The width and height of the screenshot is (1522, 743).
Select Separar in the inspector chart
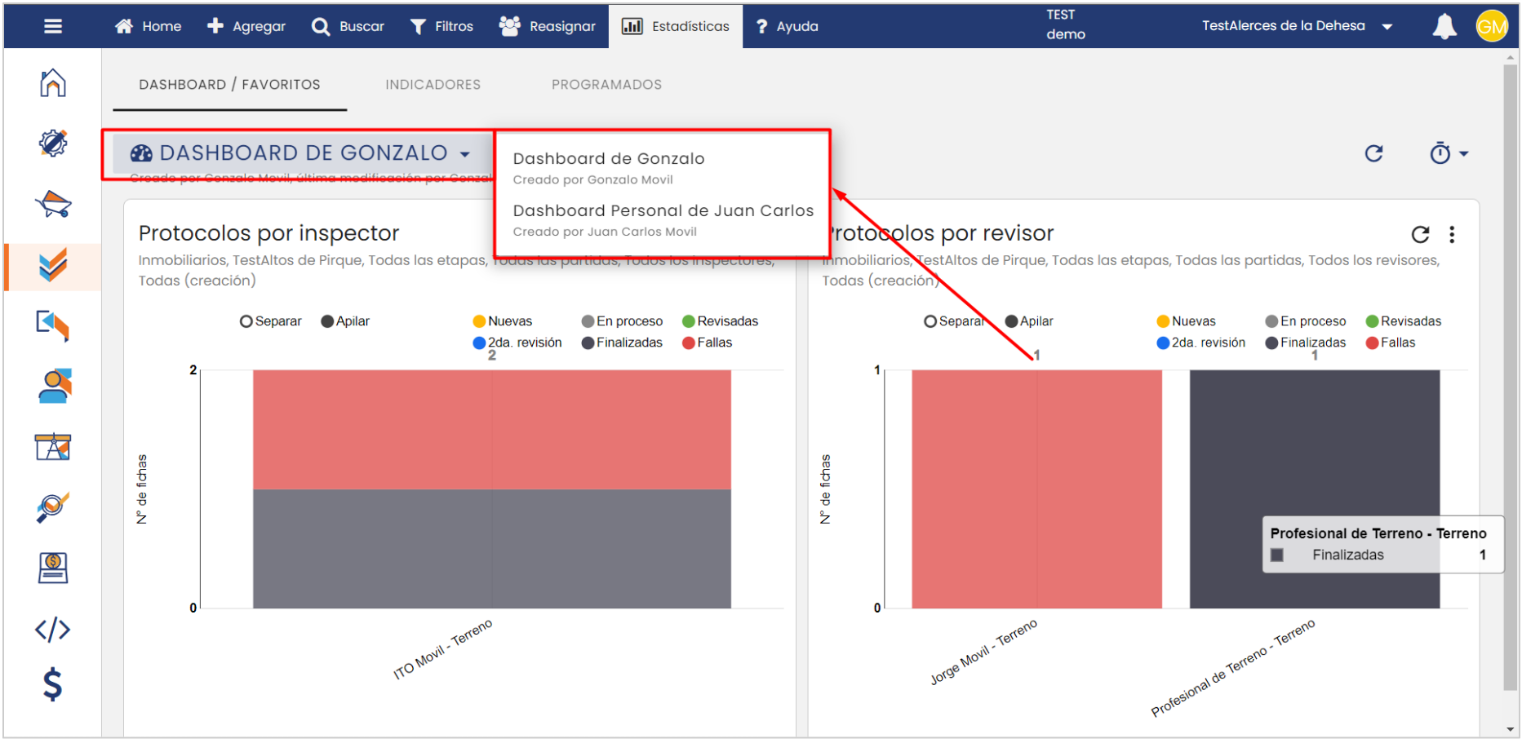click(246, 321)
